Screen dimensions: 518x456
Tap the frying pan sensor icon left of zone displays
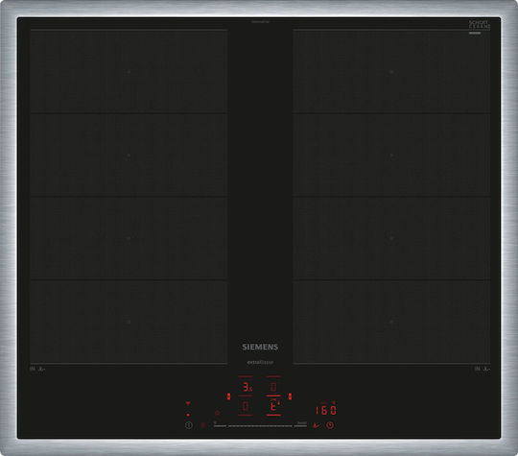(217, 413)
